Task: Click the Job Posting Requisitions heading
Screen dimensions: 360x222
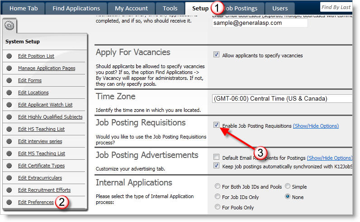Action: point(141,123)
